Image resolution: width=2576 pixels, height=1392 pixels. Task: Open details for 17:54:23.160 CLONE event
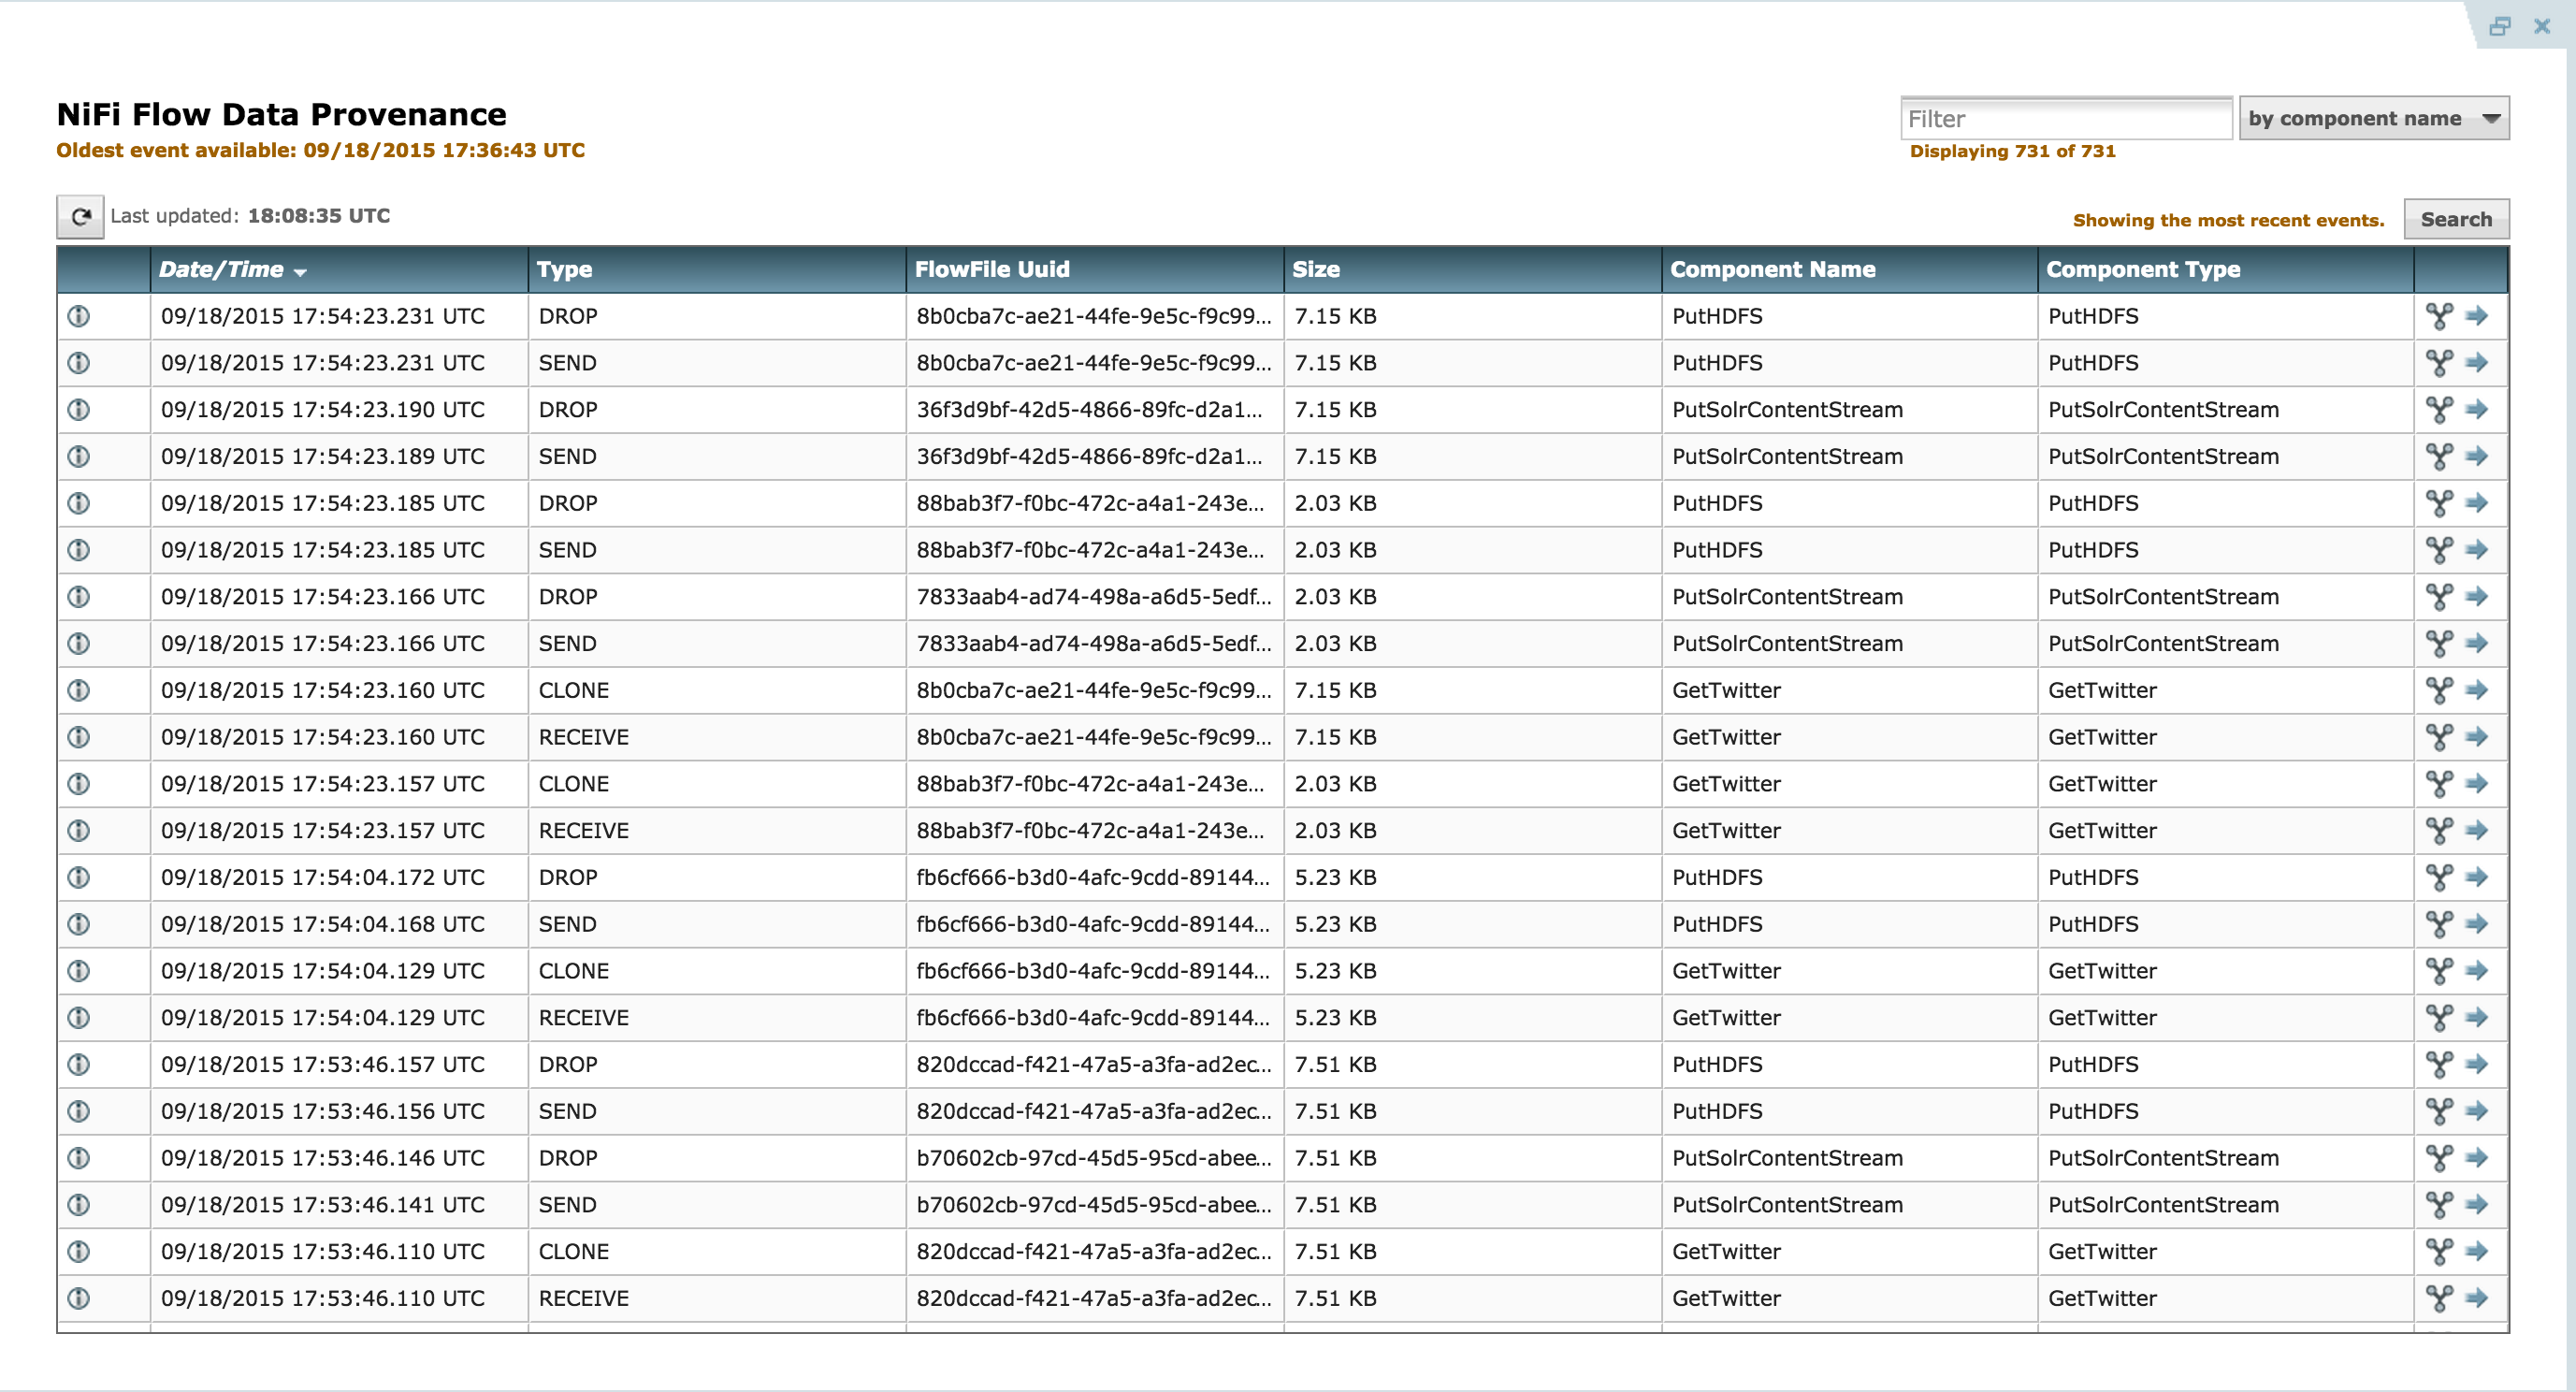[78, 690]
